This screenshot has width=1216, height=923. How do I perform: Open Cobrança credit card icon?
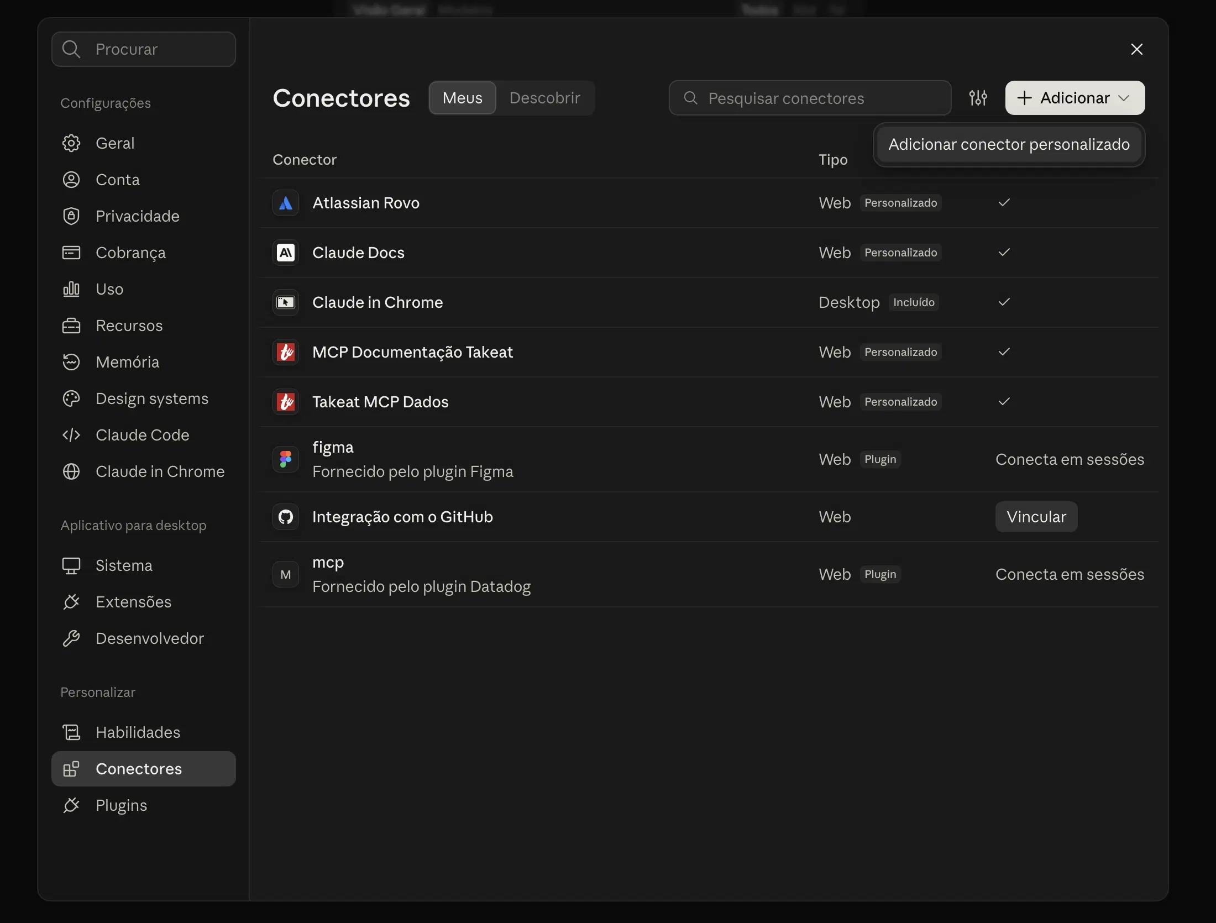click(71, 253)
